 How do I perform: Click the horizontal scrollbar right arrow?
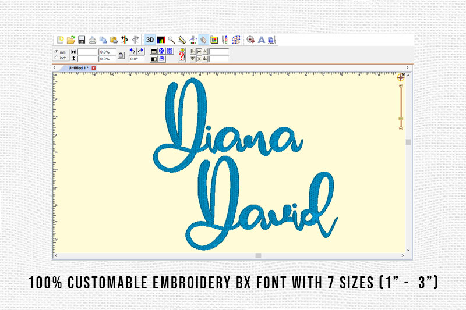(403, 255)
